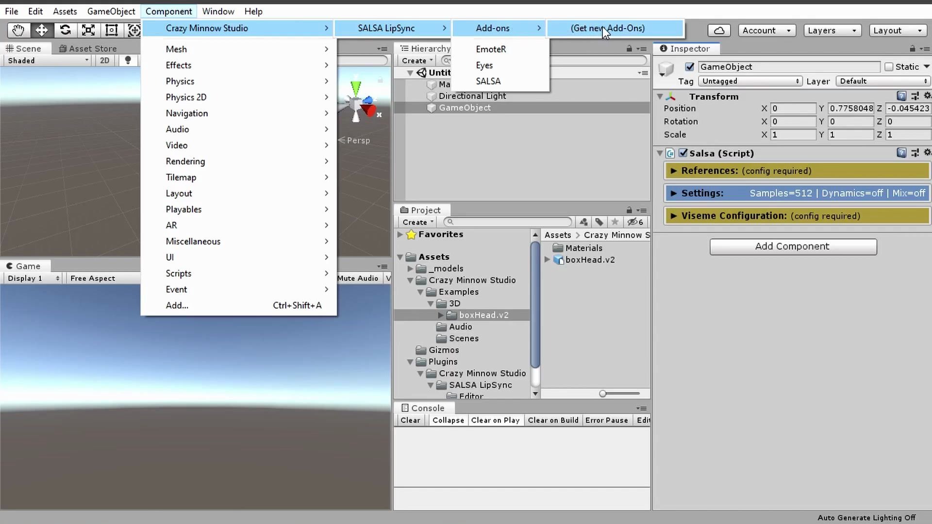
Task: Select the Scale tool in the toolbar
Action: pyautogui.click(x=88, y=30)
